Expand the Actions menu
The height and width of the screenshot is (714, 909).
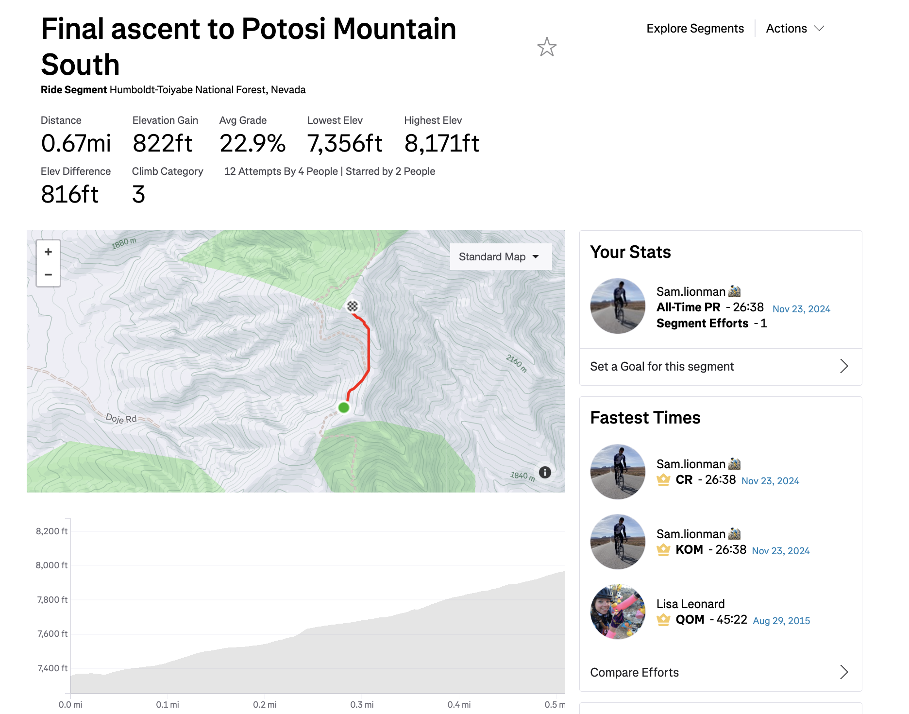coord(795,29)
